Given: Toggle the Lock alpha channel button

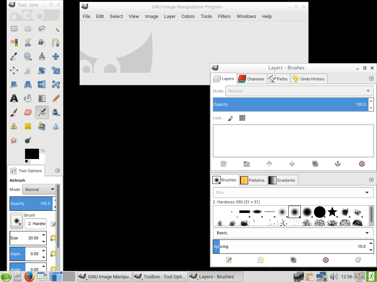Looking at the screenshot, I should pos(242,118).
